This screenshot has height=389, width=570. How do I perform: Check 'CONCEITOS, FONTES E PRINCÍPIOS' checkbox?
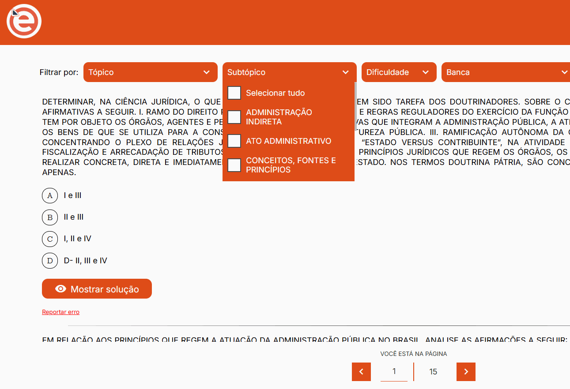tap(234, 165)
